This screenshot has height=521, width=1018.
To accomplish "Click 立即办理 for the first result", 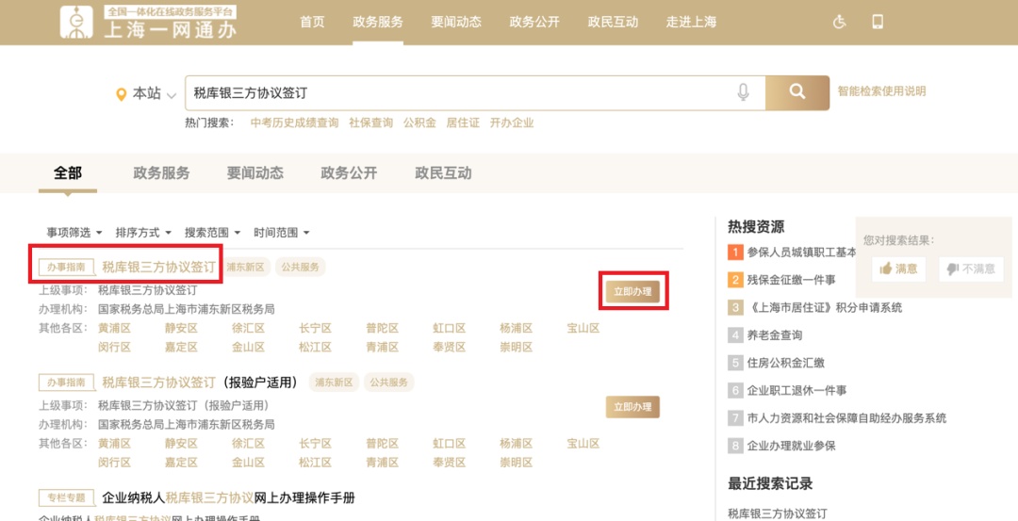I will (x=632, y=292).
